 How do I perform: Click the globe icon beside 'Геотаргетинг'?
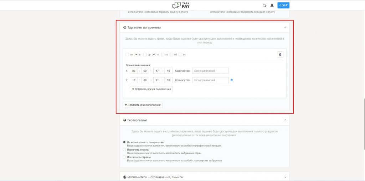point(125,120)
